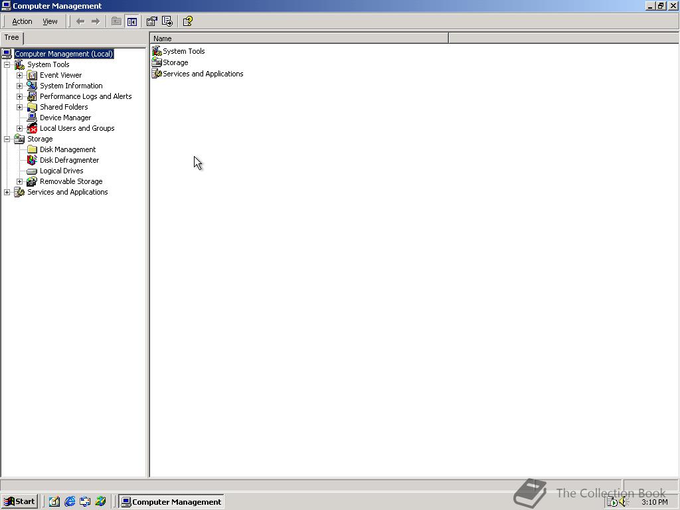Click the Shared Folders folder icon

point(32,107)
